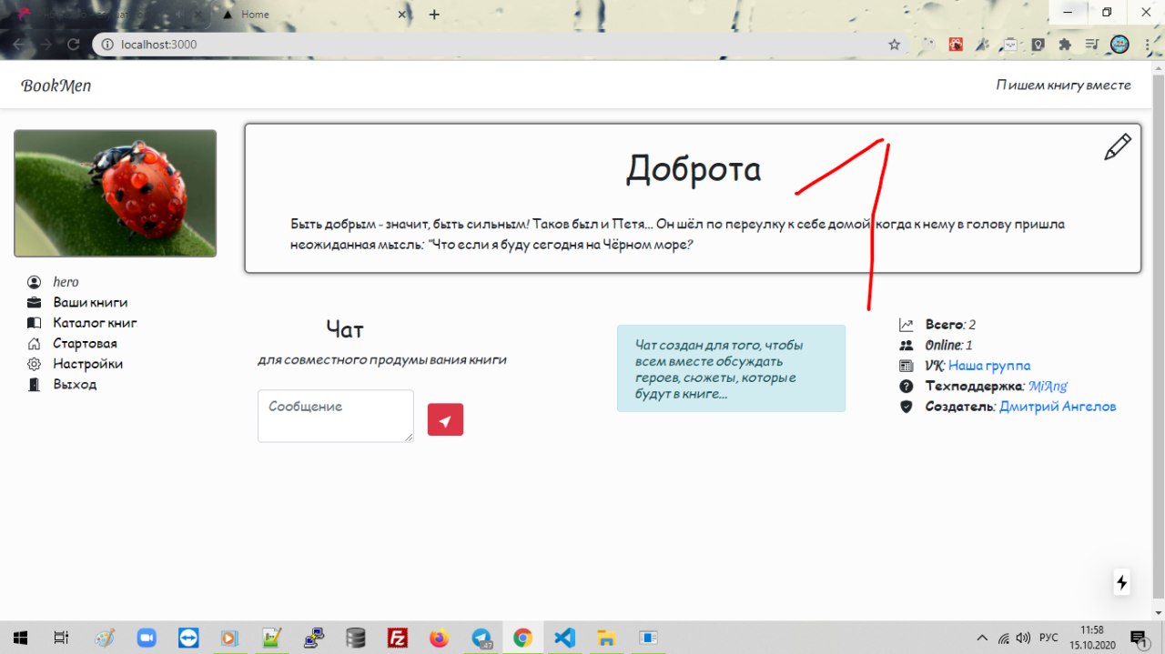Screen dimensions: 1165x654
Task: Open Настройки in the sidebar
Action: tap(87, 364)
